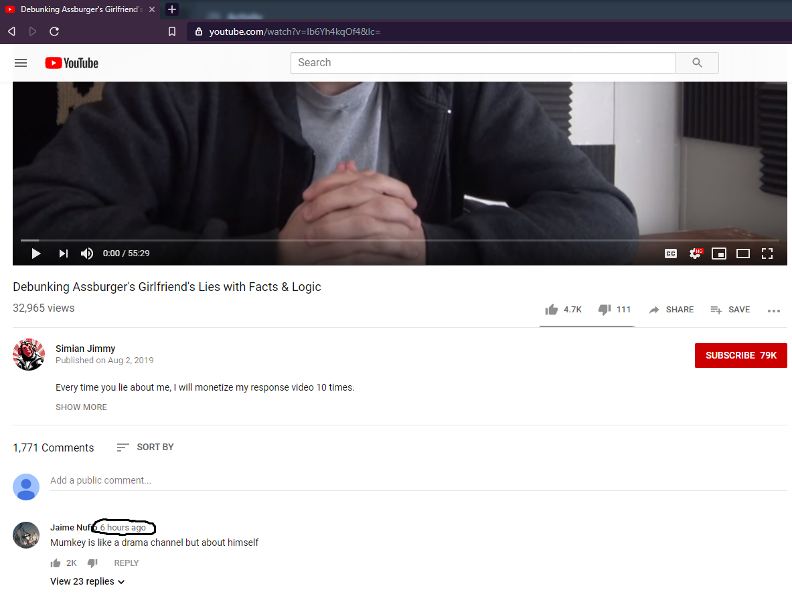Open the more actions ellipsis menu

774,311
